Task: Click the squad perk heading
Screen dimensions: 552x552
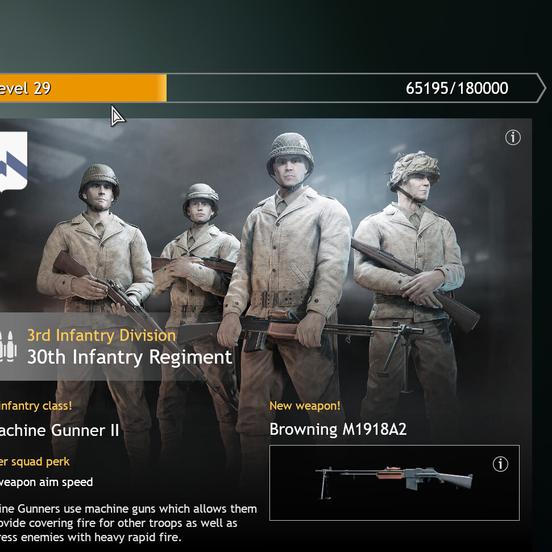Action: 35,462
